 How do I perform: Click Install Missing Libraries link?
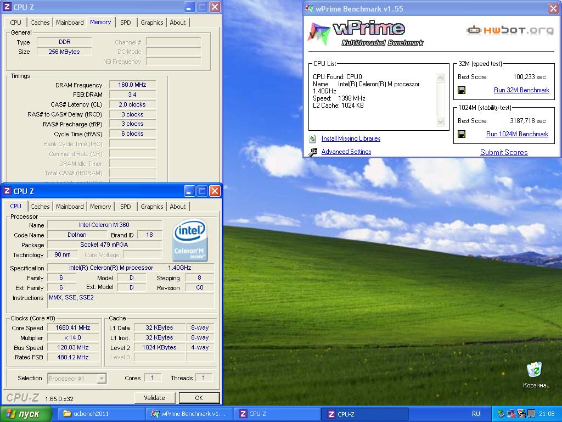click(351, 138)
